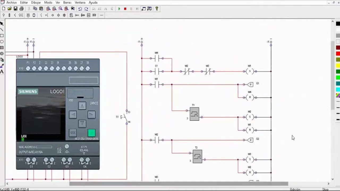Image resolution: width=340 pixels, height=191 pixels.
Task: Click the up arrow key on the LOGO module
Action: coord(82,106)
